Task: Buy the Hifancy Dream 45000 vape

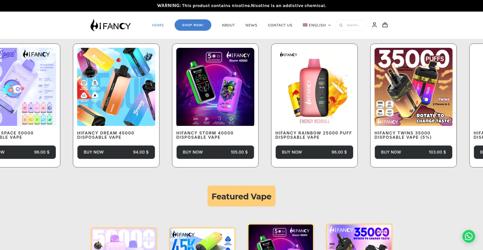Action: point(116,152)
